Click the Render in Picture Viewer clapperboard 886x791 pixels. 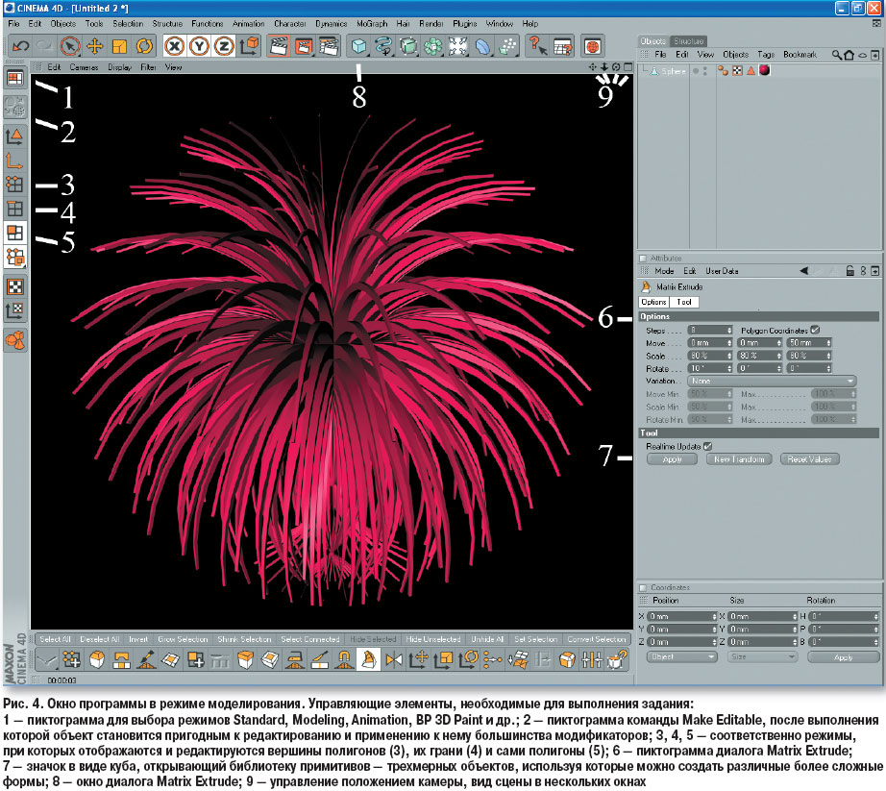tap(304, 45)
